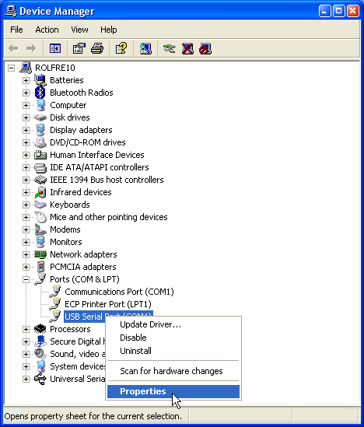Expand the Mice and other pointing devices node
This screenshot has width=364, height=427.
click(26, 217)
